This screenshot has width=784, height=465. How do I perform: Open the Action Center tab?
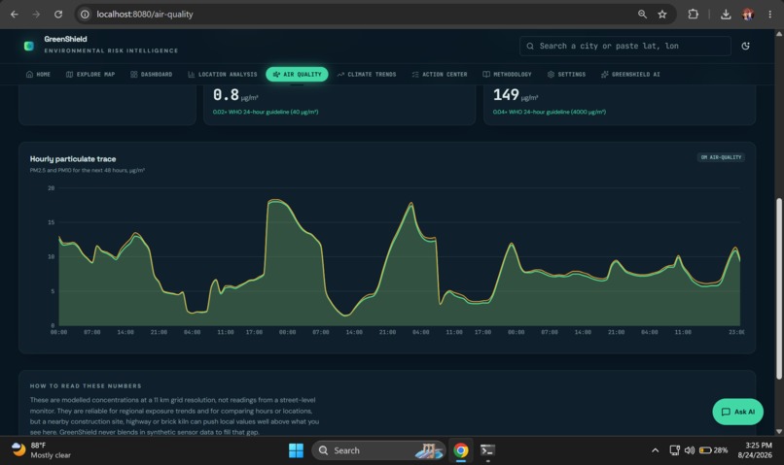click(440, 75)
